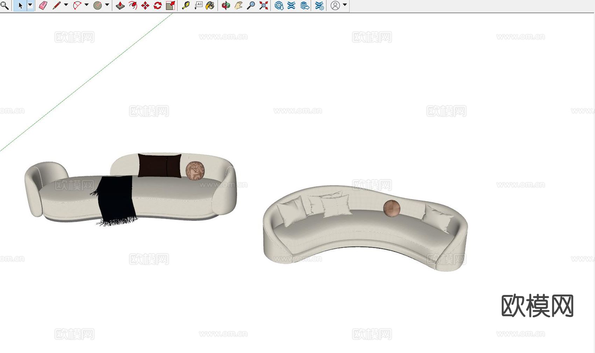Image resolution: width=595 pixels, height=353 pixels.
Task: Click the layered-stack icon with arrow
Action: 305,5
